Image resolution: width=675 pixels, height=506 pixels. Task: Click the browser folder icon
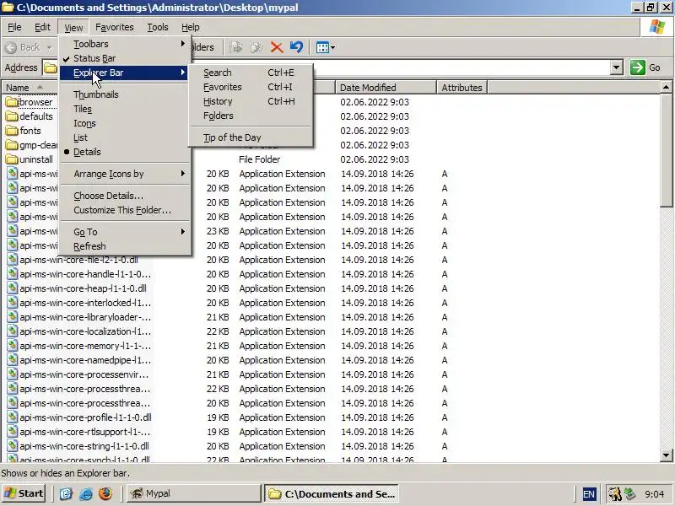[12, 102]
